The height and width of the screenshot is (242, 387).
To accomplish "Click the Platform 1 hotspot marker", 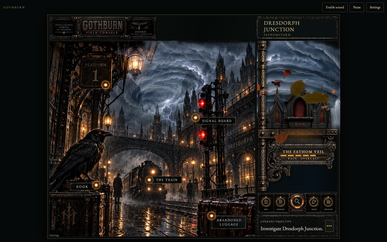I will pyautogui.click(x=106, y=85).
